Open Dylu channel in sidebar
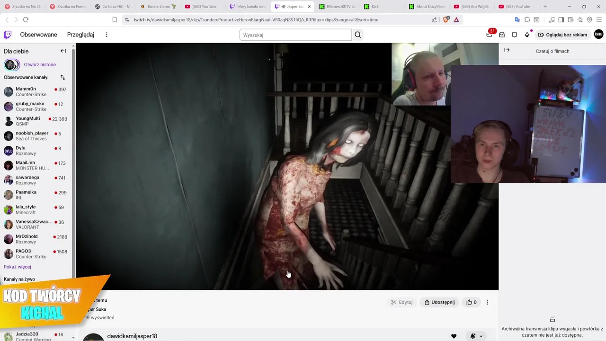This screenshot has width=606, height=341. (36, 151)
